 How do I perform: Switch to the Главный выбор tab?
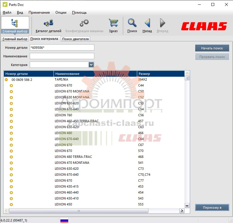(x=15, y=39)
